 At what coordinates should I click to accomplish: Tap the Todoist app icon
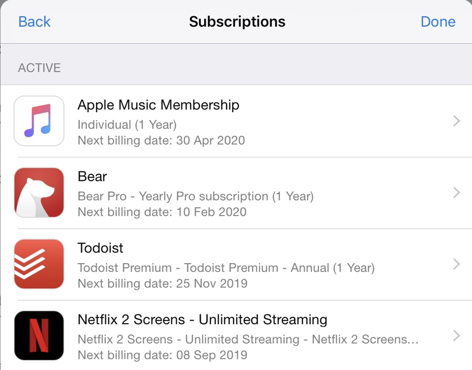[39, 264]
